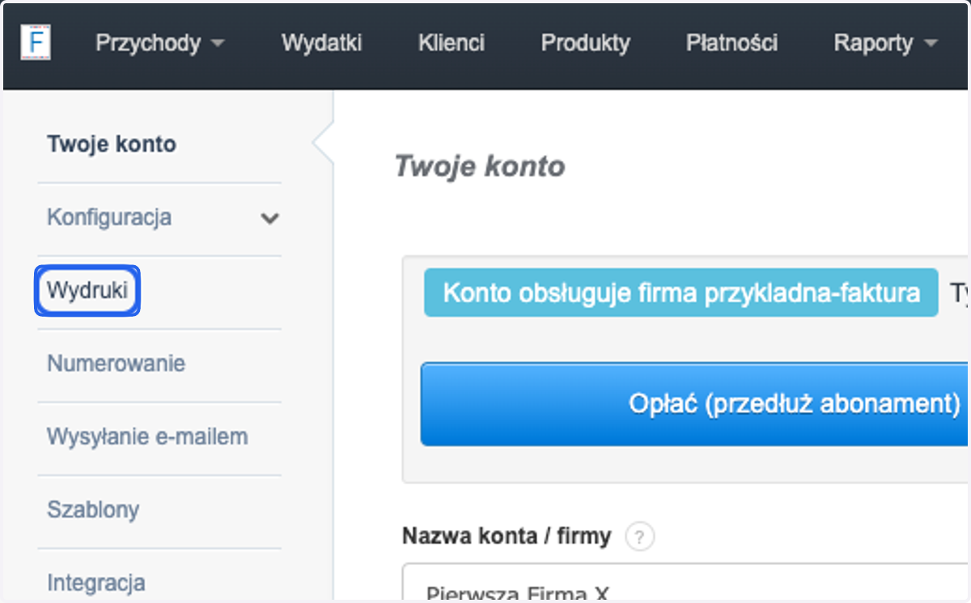Focus the Nazwa konta / firmy input field
Image resolution: width=971 pixels, height=603 pixels.
685,583
